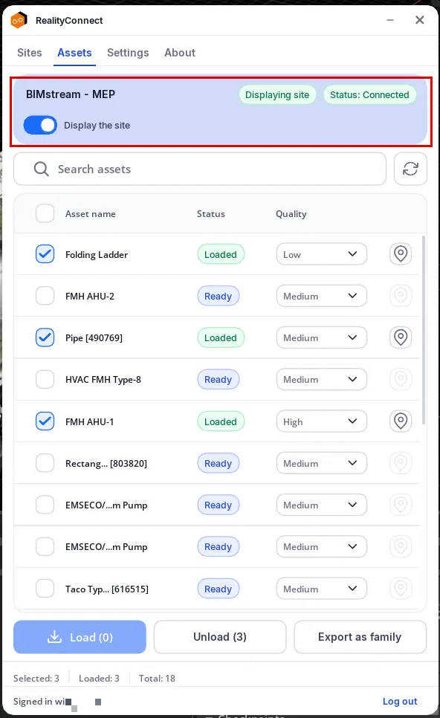Click the refresh assets icon
This screenshot has height=718, width=440.
410,169
